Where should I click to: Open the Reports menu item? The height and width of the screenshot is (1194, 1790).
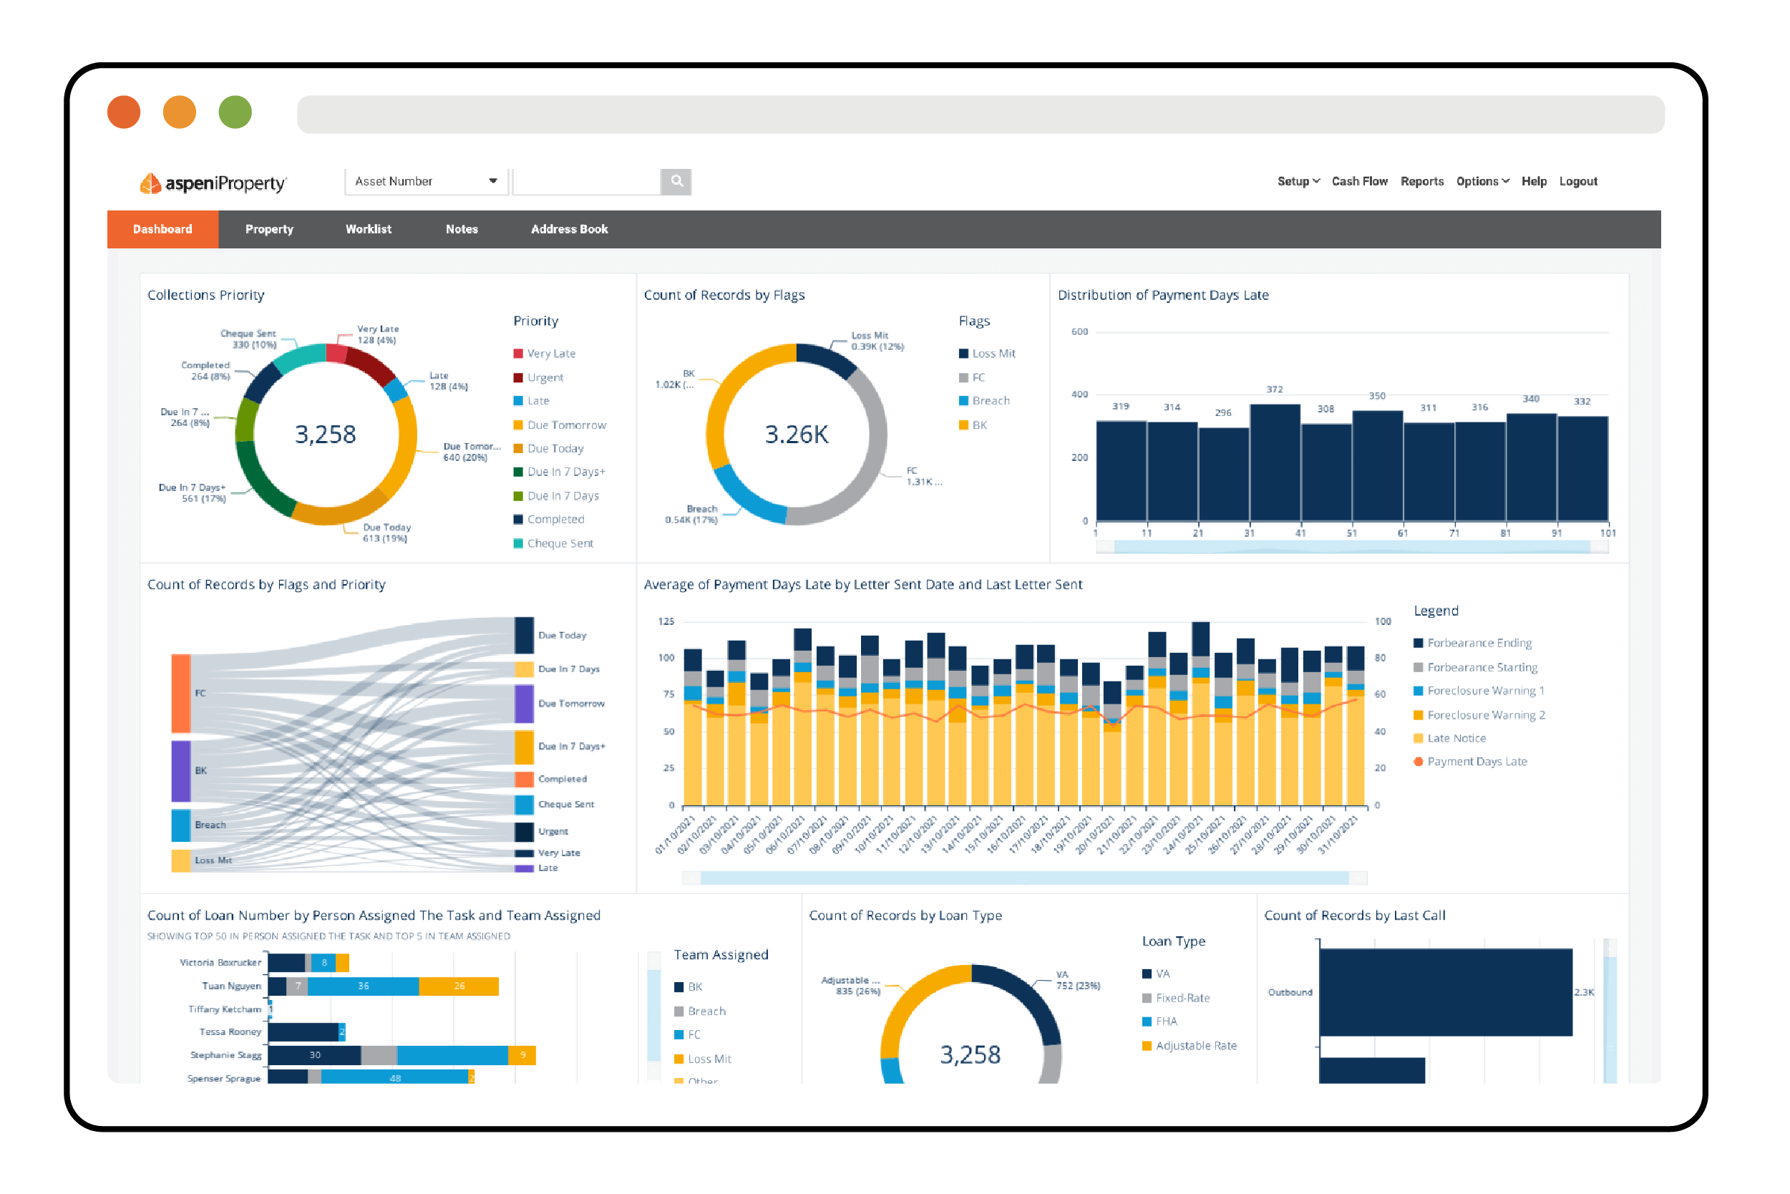[1421, 181]
